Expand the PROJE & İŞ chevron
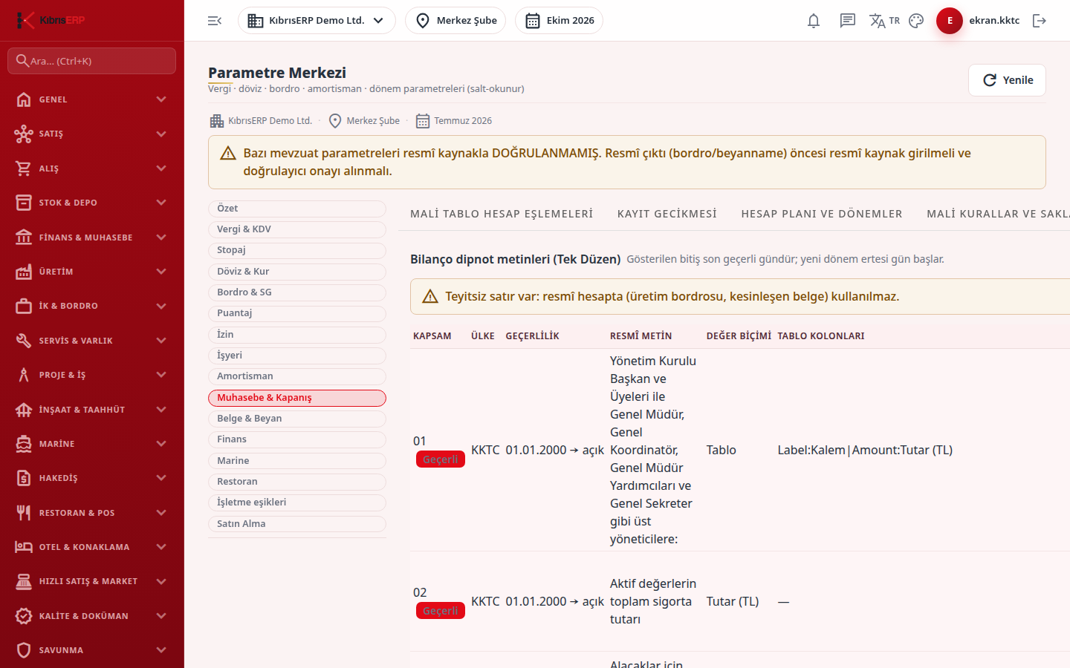The image size is (1070, 668). point(161,375)
